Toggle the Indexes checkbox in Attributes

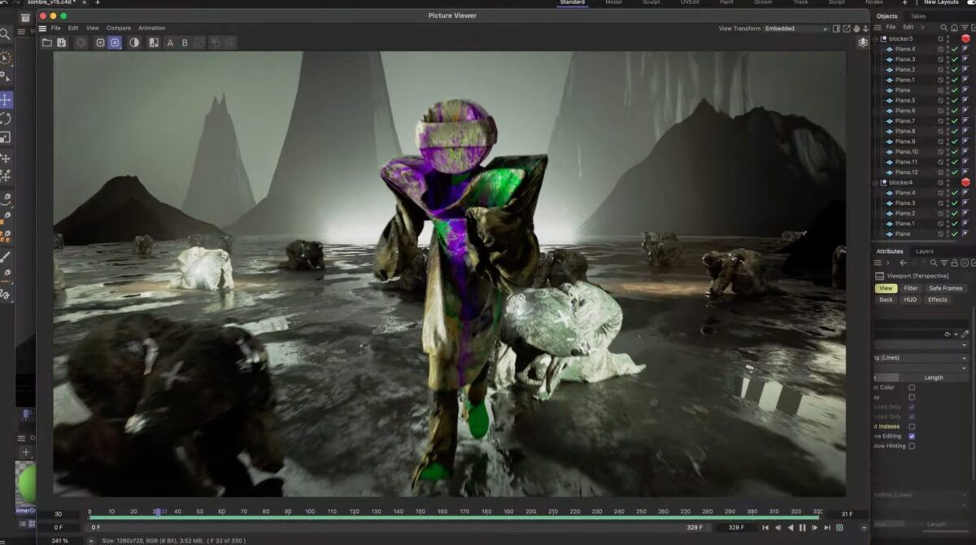point(912,426)
